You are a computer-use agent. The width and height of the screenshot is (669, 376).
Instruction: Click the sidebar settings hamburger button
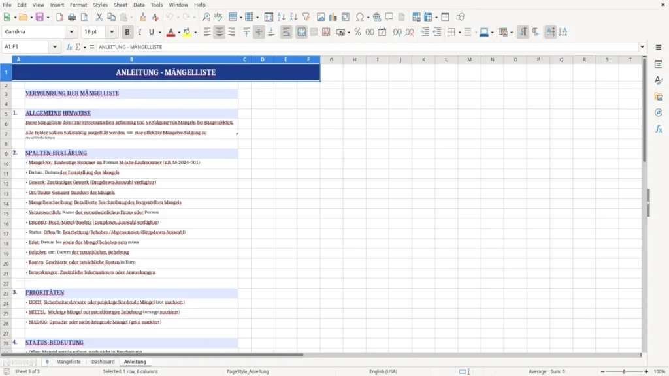[x=659, y=47]
